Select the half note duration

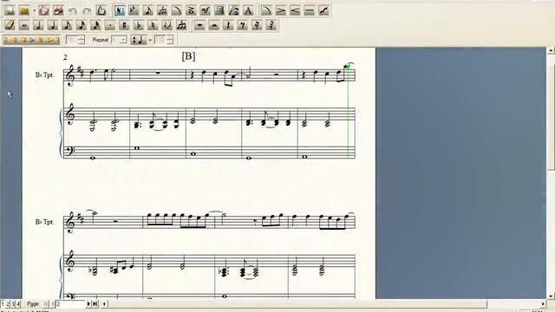(38, 25)
